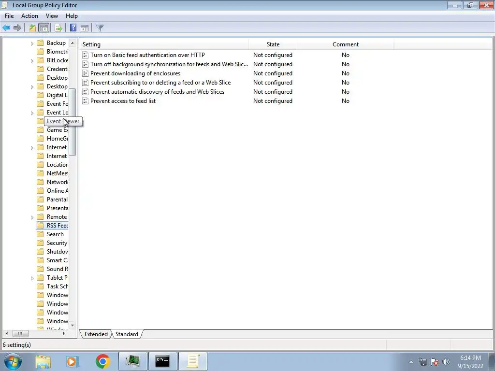Select the HomeGr tree folder
This screenshot has width=495, height=371.
tap(58, 139)
